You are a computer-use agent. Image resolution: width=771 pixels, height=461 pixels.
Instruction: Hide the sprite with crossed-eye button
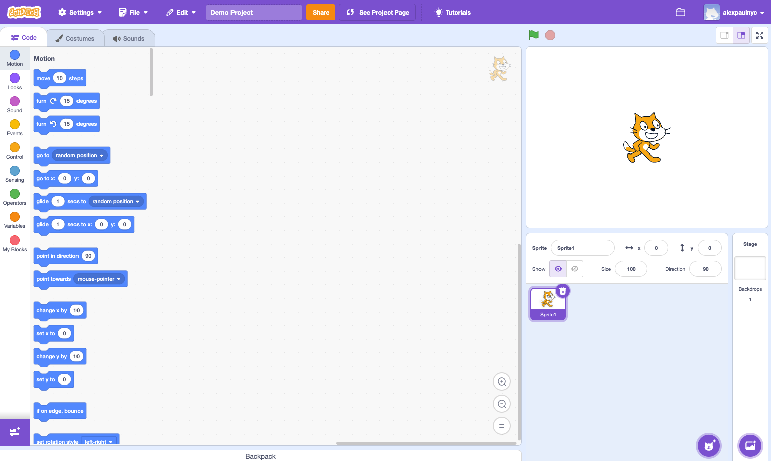pos(575,269)
